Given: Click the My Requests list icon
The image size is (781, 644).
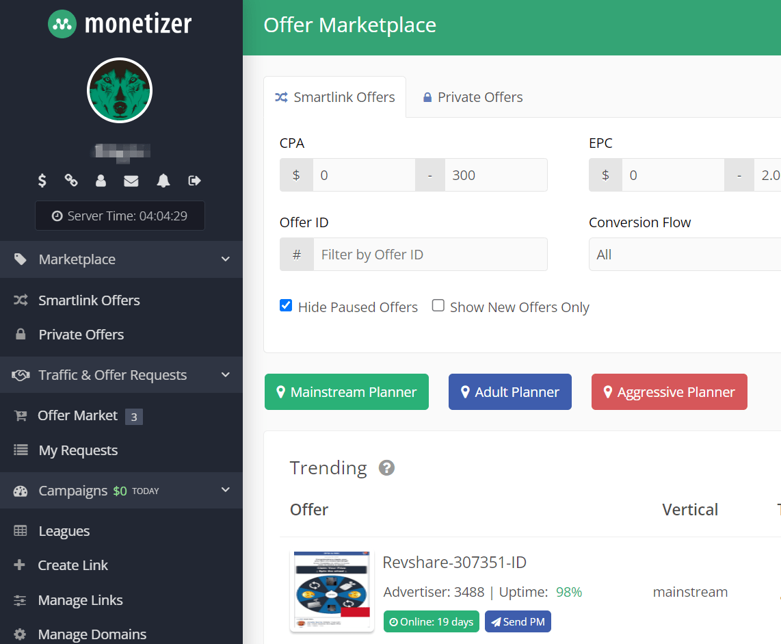Looking at the screenshot, I should (21, 450).
